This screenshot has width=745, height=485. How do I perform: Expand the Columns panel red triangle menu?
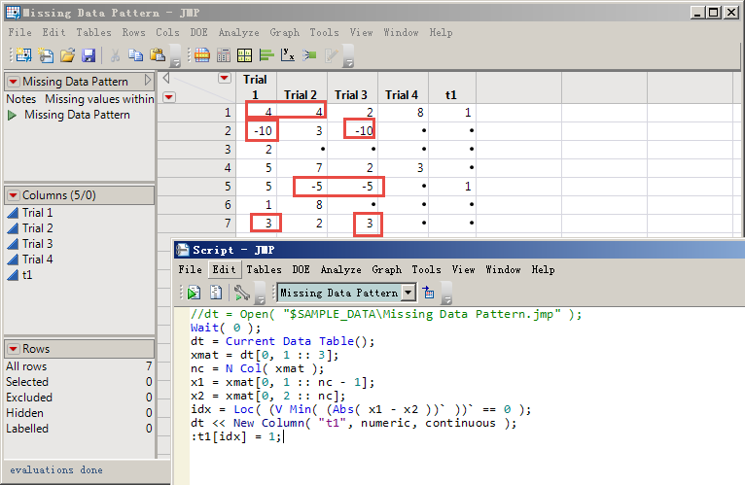[x=13, y=195]
